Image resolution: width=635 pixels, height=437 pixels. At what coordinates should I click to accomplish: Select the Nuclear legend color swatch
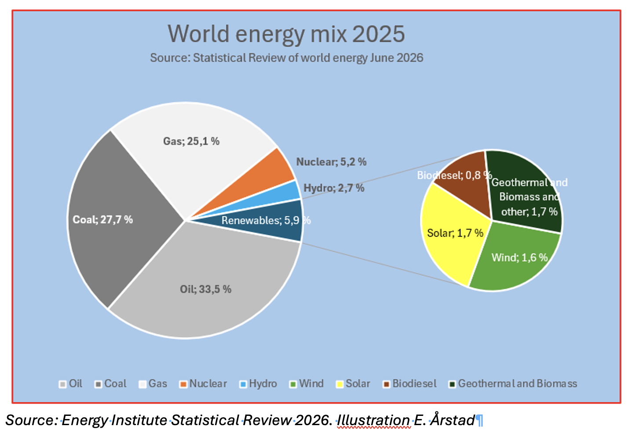tap(183, 384)
